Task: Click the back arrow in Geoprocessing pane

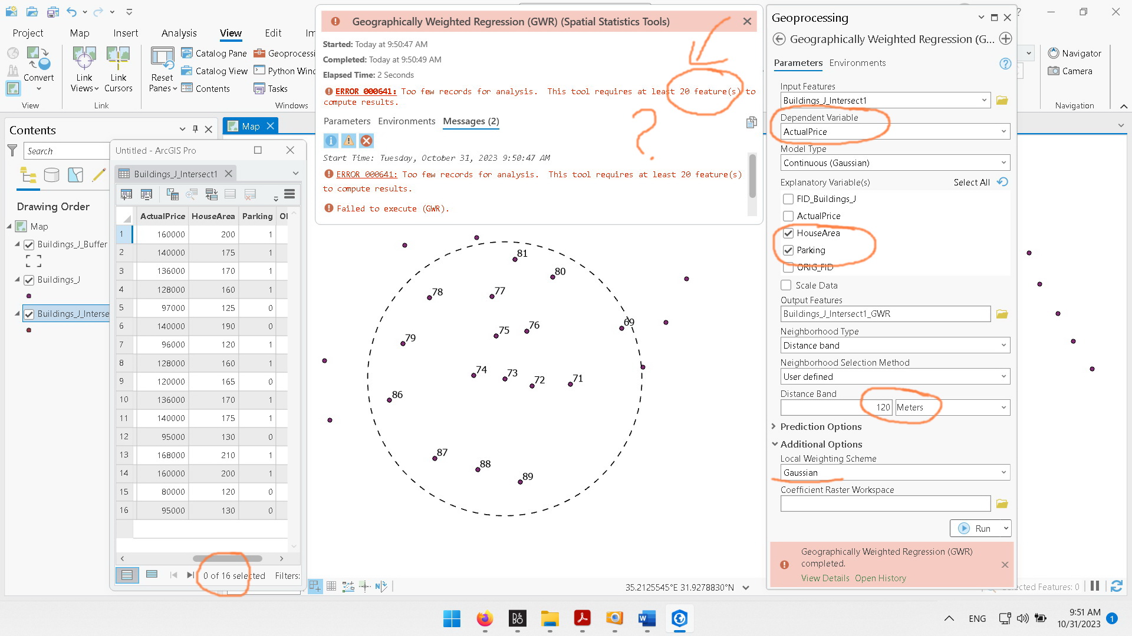Action: [x=779, y=39]
